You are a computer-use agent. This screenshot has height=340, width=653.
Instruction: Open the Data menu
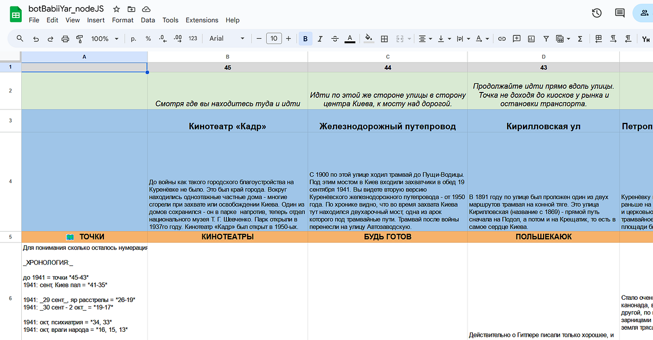coord(147,20)
